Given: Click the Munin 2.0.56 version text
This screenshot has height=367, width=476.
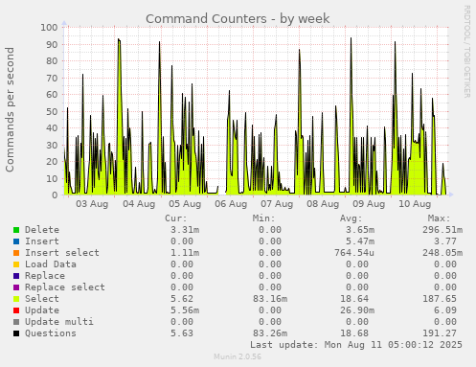Looking at the screenshot, I should tap(238, 356).
